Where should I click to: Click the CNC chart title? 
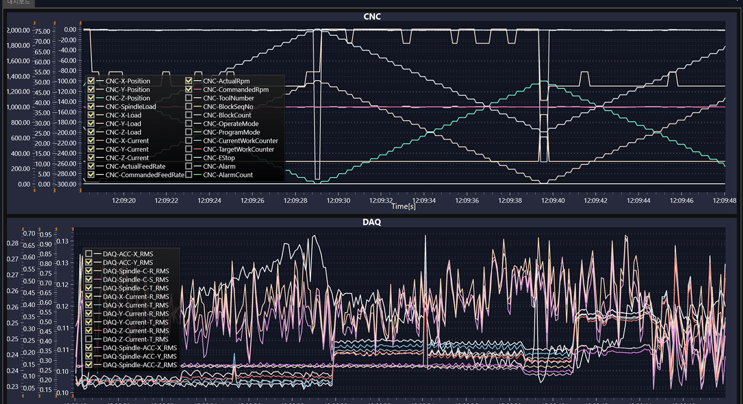pos(372,16)
